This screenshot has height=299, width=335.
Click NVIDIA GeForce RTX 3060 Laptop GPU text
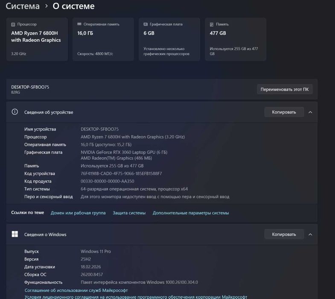(124, 152)
